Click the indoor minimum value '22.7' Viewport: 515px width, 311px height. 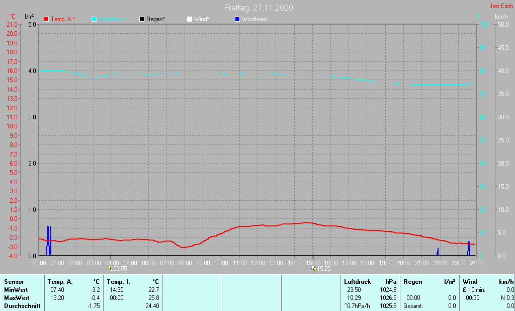[154, 290]
